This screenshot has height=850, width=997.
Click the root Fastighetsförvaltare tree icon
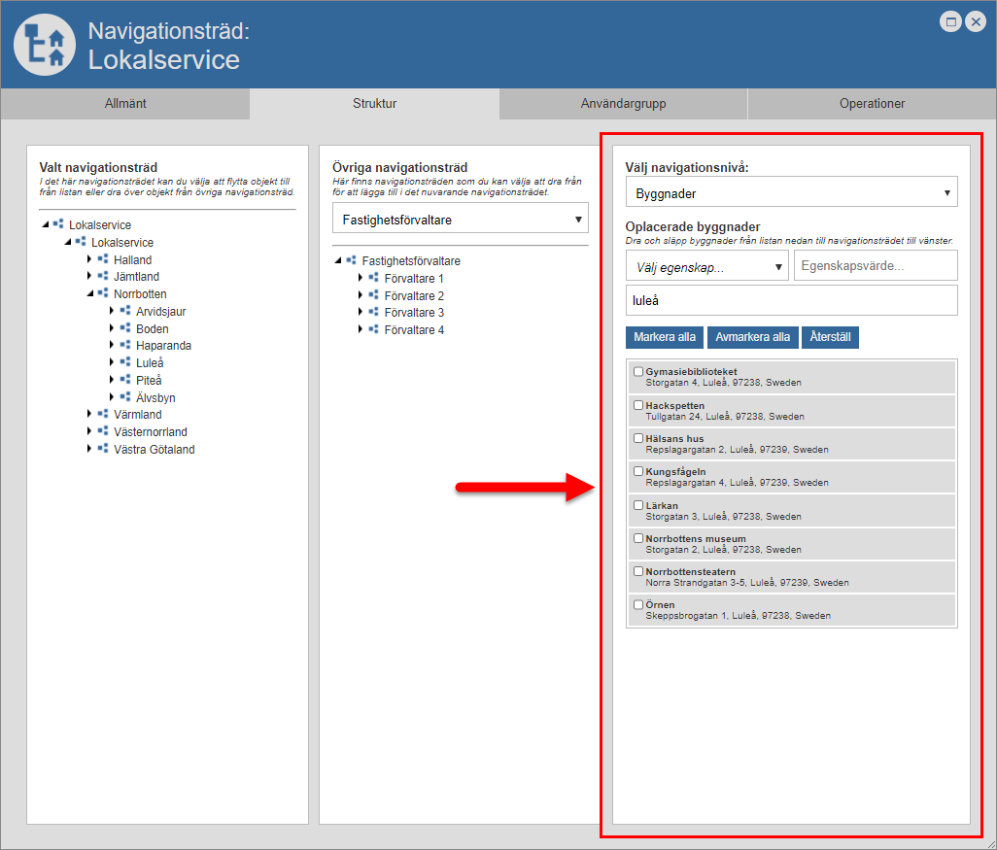351,260
